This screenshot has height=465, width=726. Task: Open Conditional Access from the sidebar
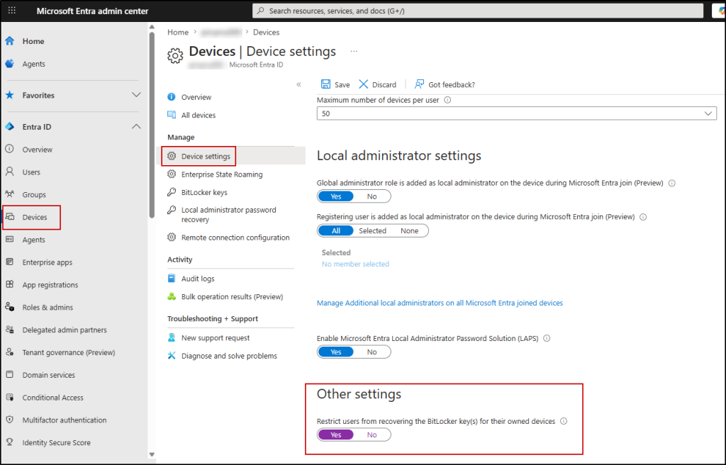pyautogui.click(x=55, y=397)
